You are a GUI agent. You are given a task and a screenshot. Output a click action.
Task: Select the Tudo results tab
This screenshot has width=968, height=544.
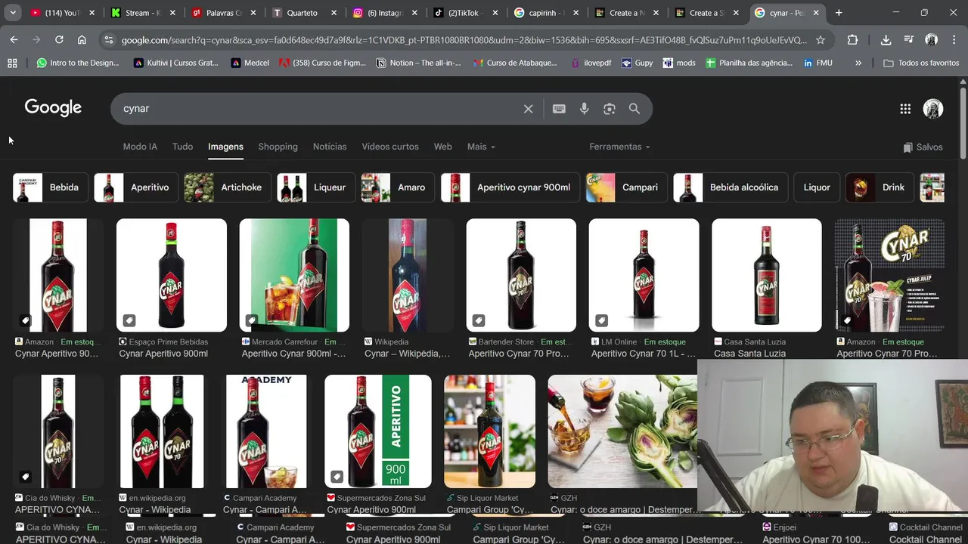click(x=182, y=147)
